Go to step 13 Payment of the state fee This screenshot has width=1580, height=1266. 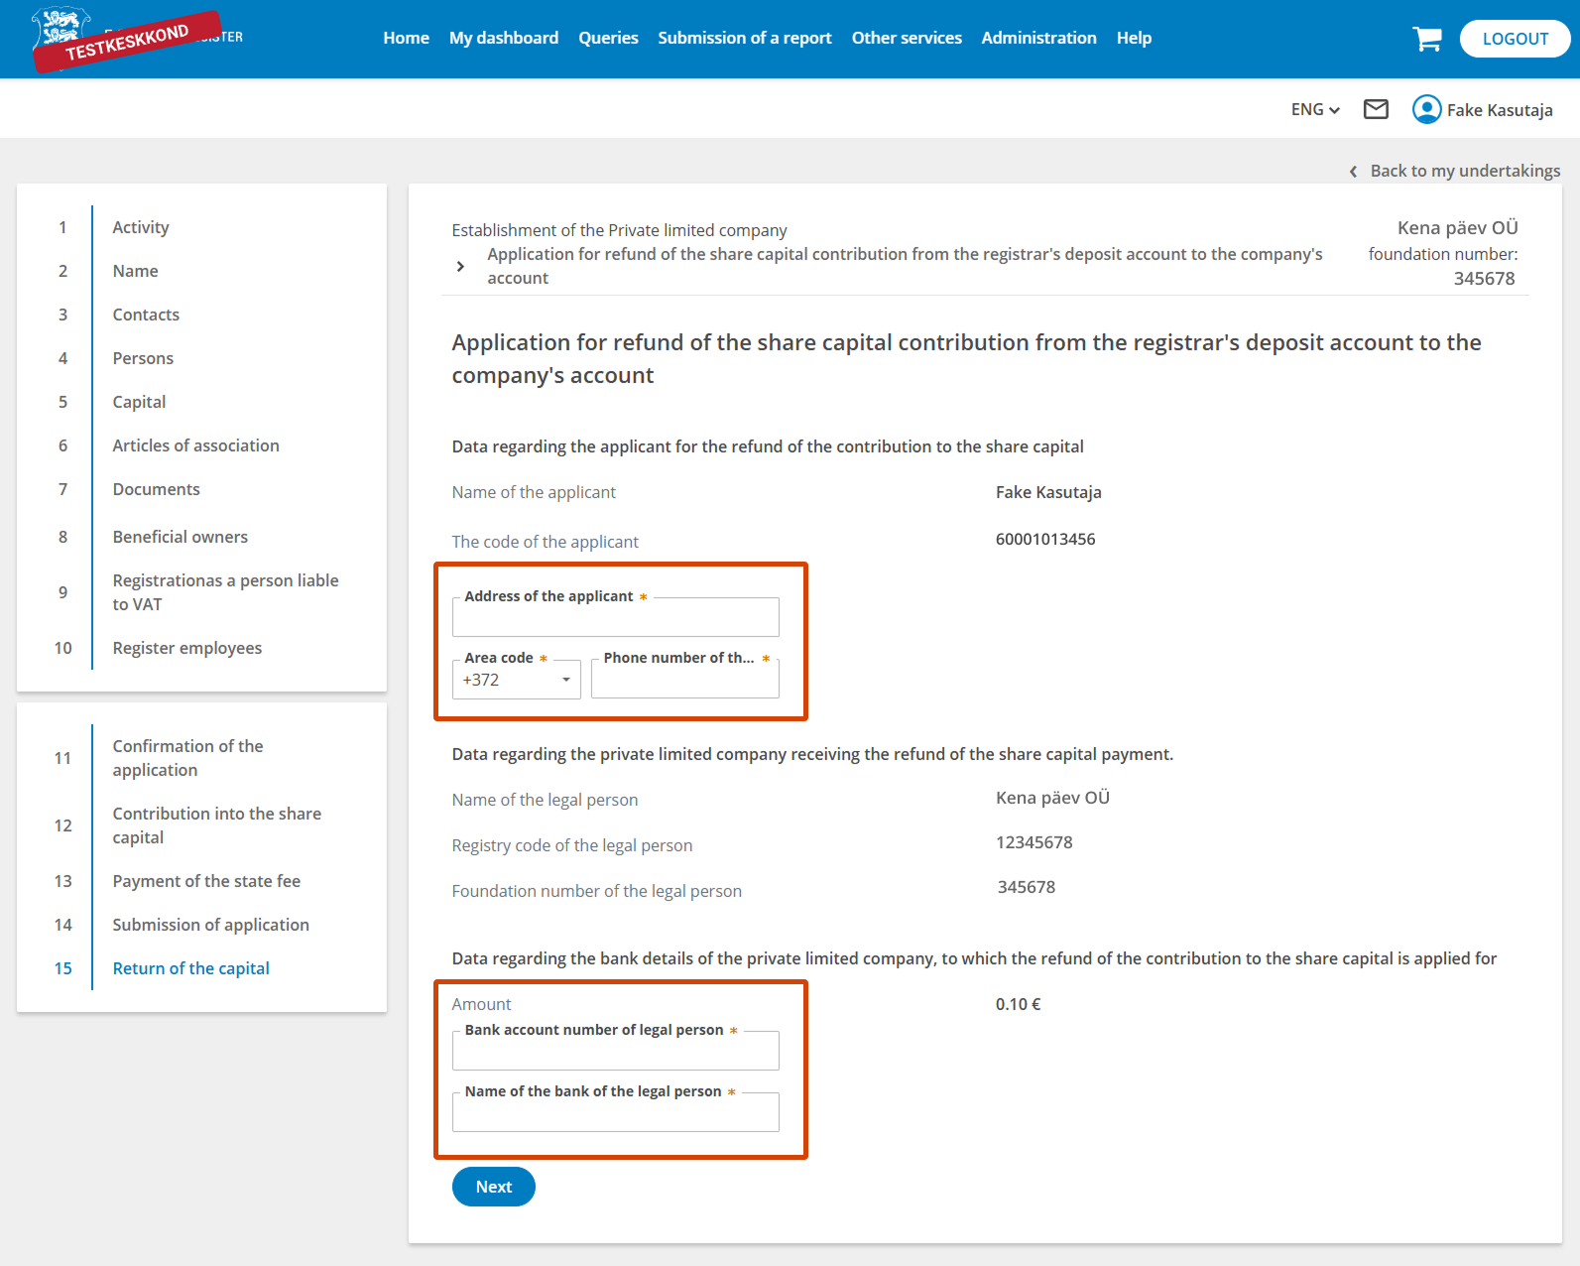pos(206,881)
